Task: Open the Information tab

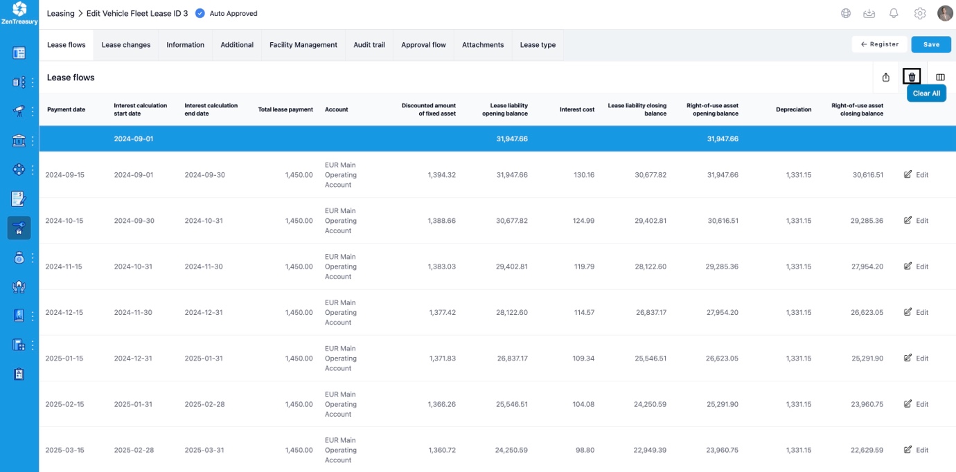Action: coord(185,45)
